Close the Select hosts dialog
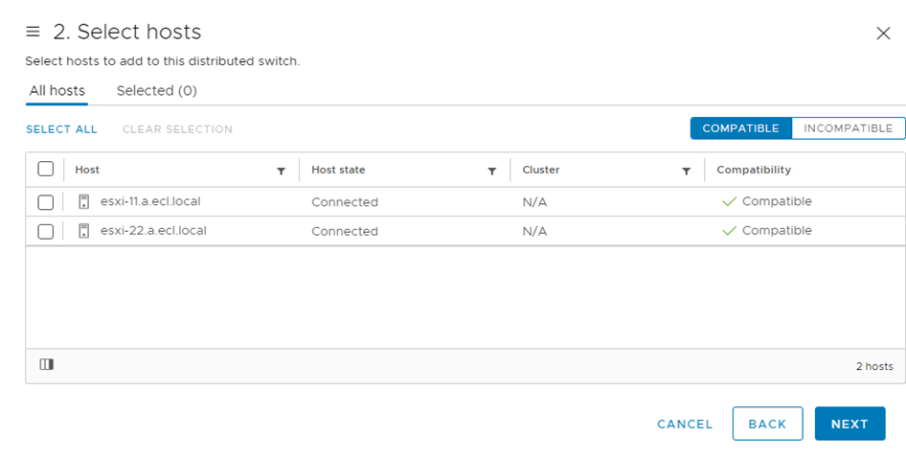 [x=883, y=34]
